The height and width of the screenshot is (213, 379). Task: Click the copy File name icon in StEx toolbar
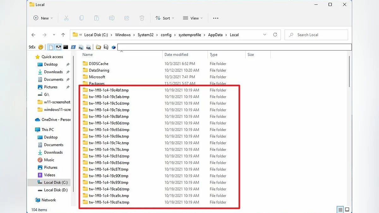(81, 47)
